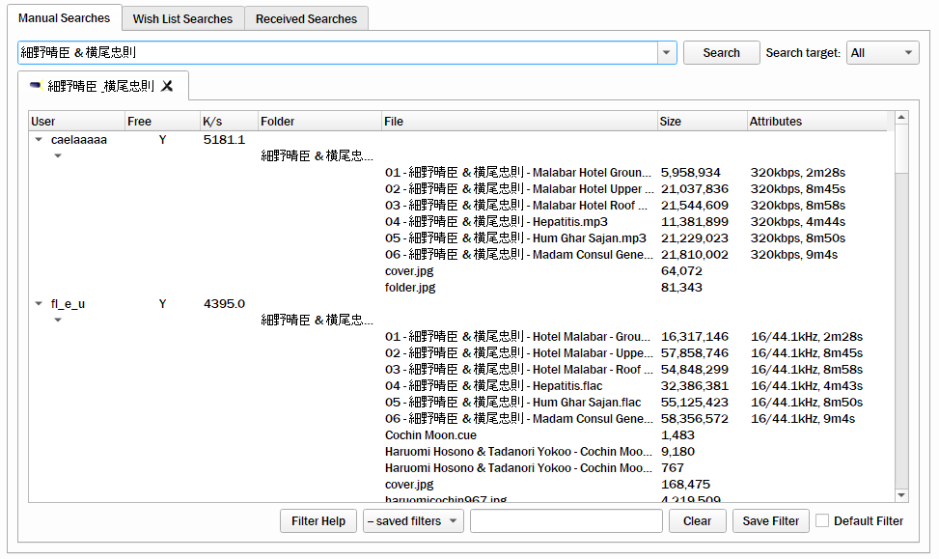Screen dimensions: 939x559
Task: Click the Clear filter button
Action: coord(697,521)
